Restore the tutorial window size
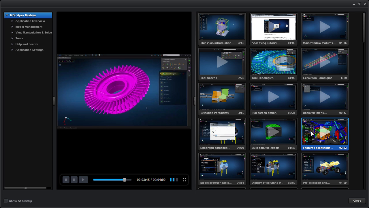The width and height of the screenshot is (369, 208). 359,4
